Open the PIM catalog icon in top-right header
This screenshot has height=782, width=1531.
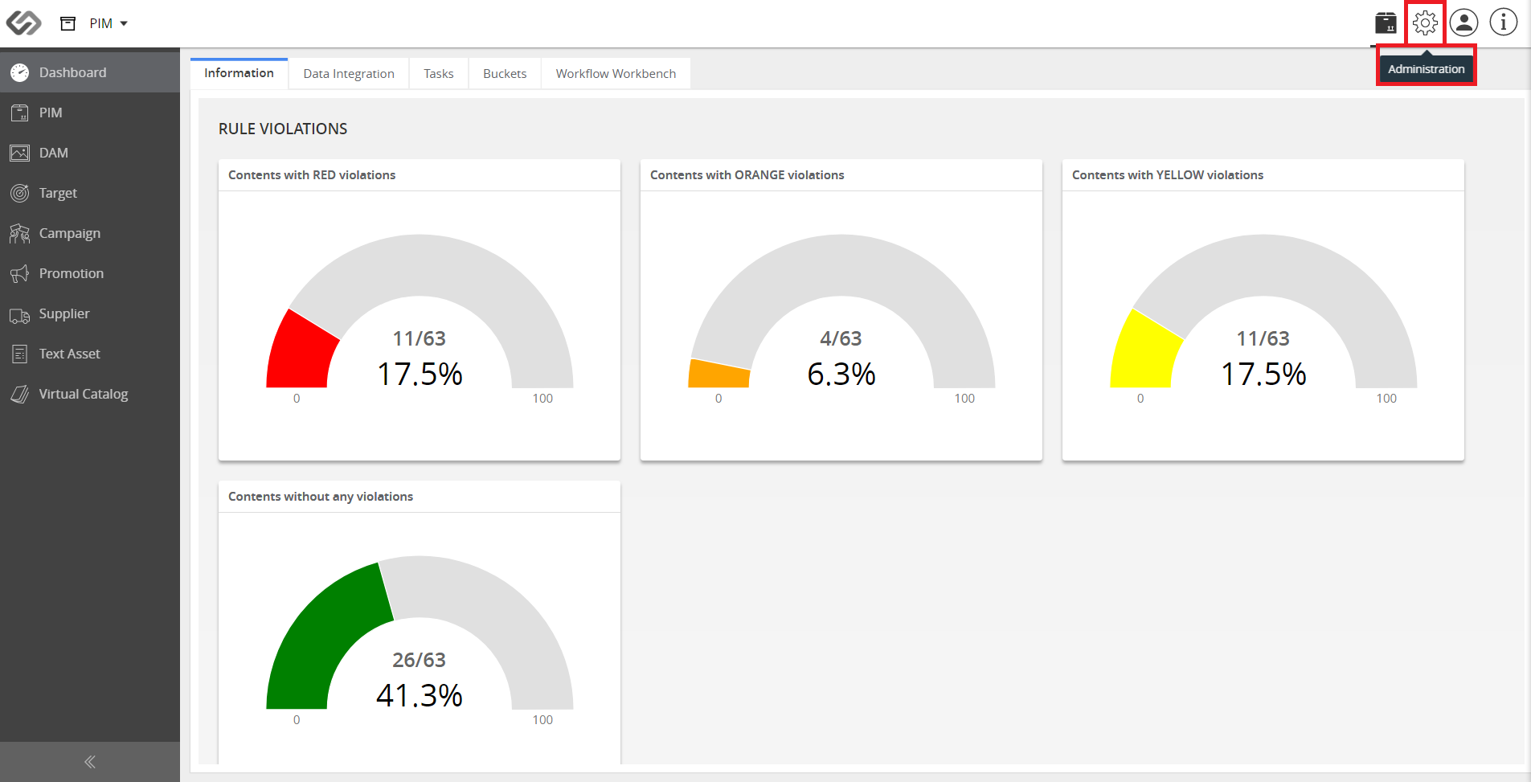tap(1386, 23)
